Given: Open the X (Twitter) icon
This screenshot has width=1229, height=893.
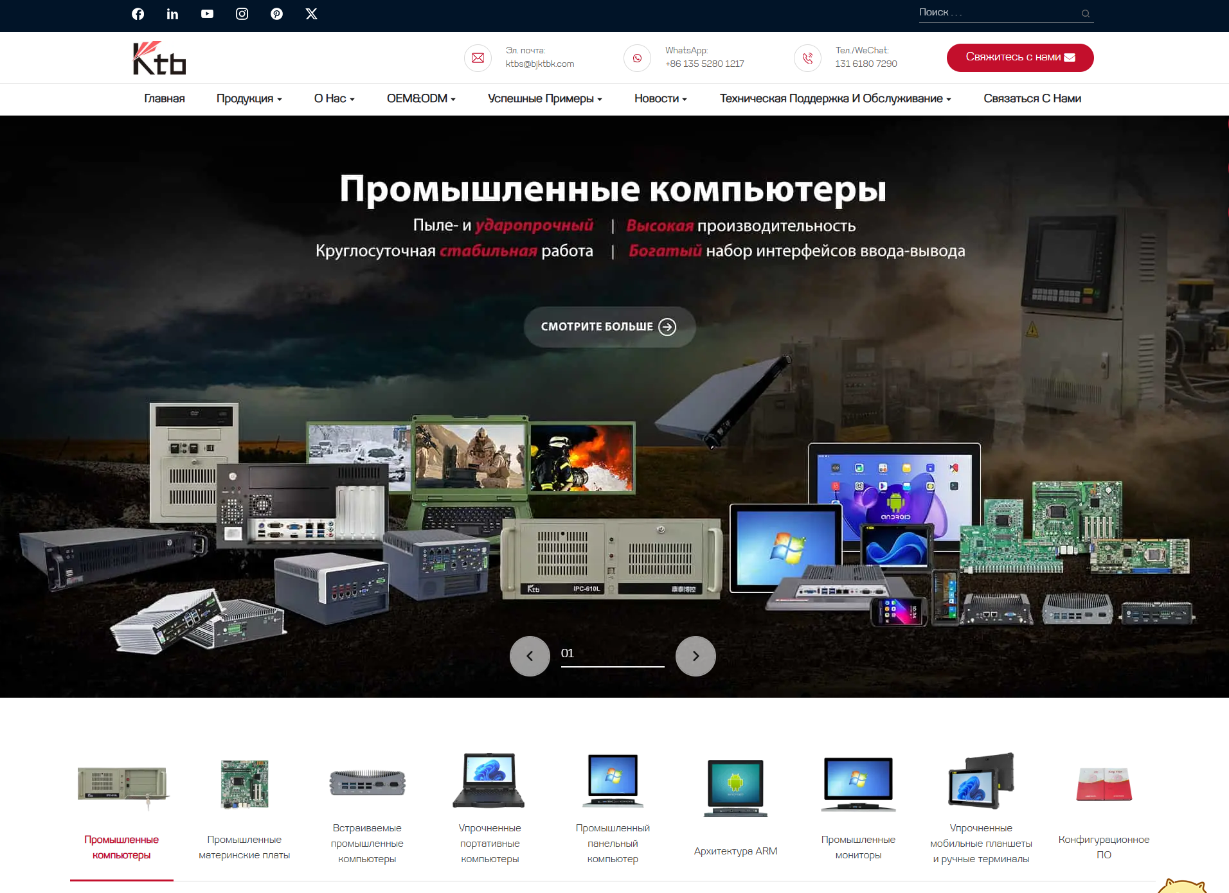Looking at the screenshot, I should tap(311, 14).
